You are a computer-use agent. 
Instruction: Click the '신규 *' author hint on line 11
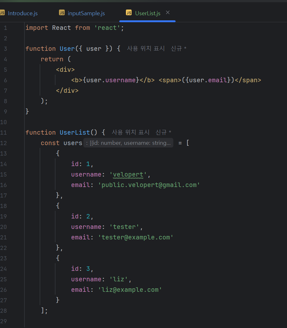[x=163, y=132]
